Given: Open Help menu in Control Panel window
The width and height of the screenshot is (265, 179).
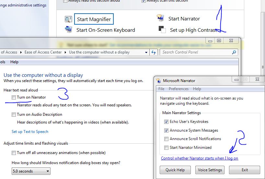Looking at the screenshot, I should (x=14, y=62).
